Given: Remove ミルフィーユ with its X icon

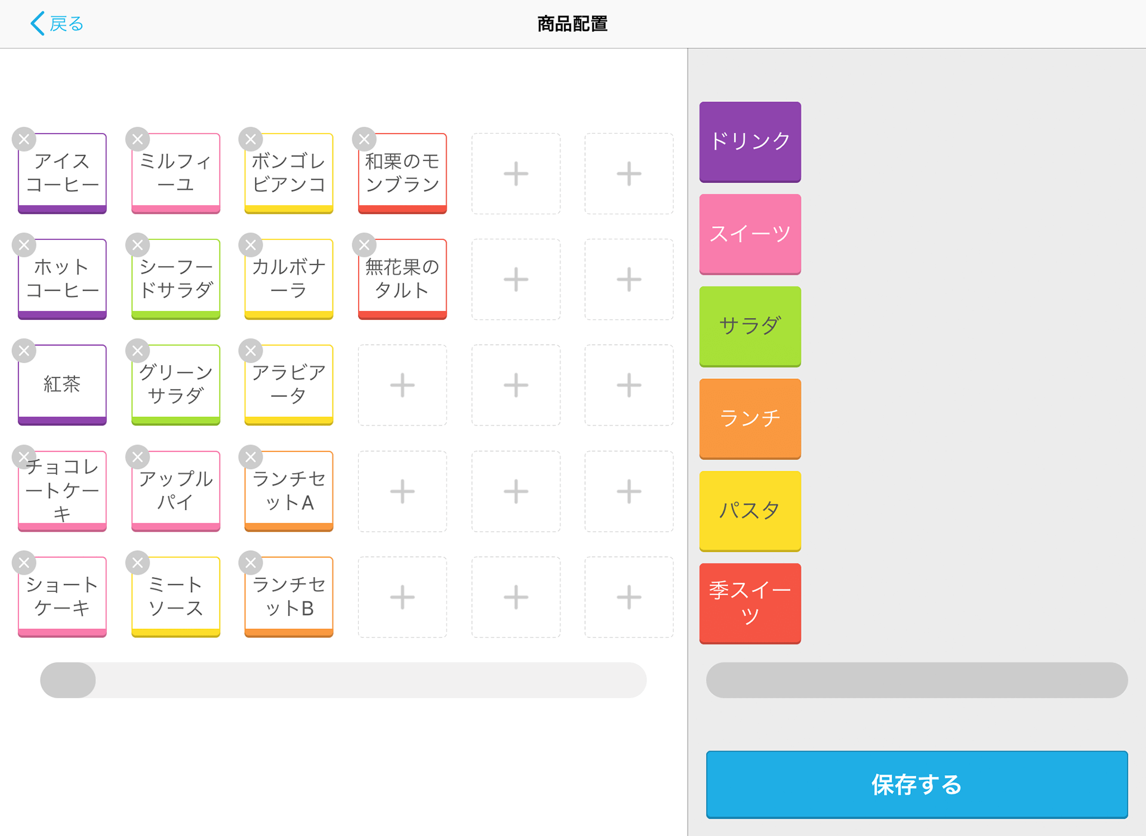Looking at the screenshot, I should point(137,140).
